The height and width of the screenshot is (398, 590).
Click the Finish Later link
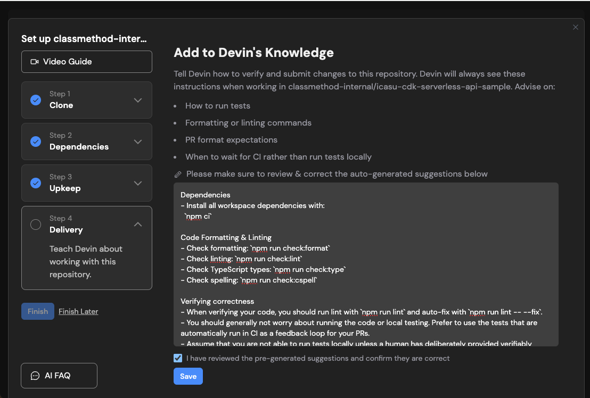point(78,311)
